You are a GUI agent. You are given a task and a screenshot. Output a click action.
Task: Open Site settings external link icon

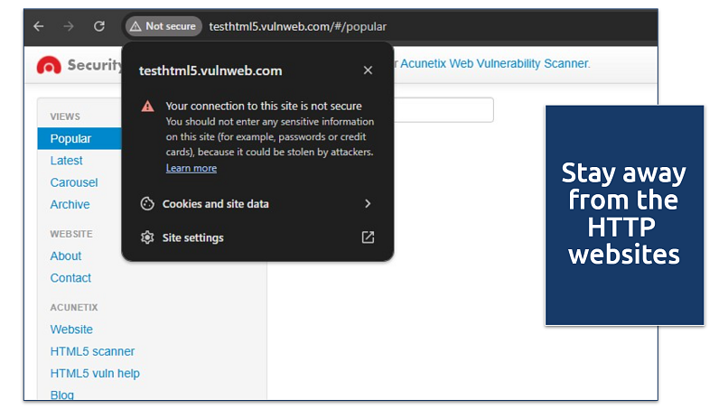[368, 237]
